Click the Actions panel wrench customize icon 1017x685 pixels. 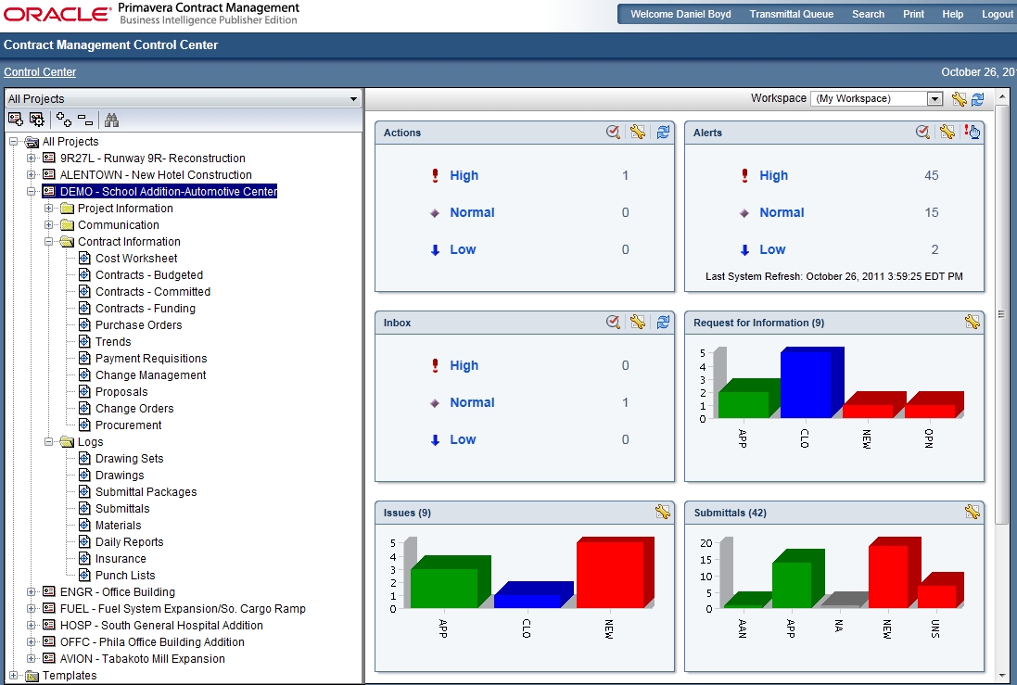[638, 132]
